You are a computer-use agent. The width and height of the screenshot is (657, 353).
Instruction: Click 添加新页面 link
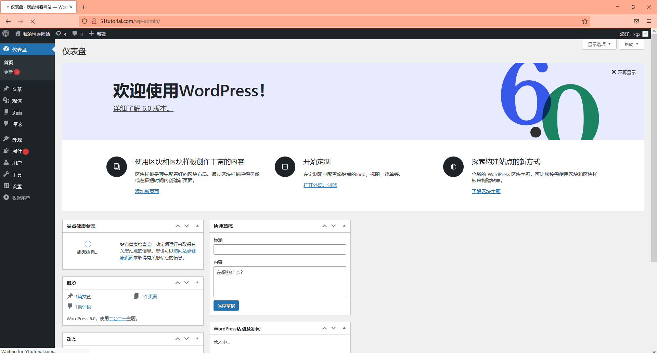tap(147, 191)
